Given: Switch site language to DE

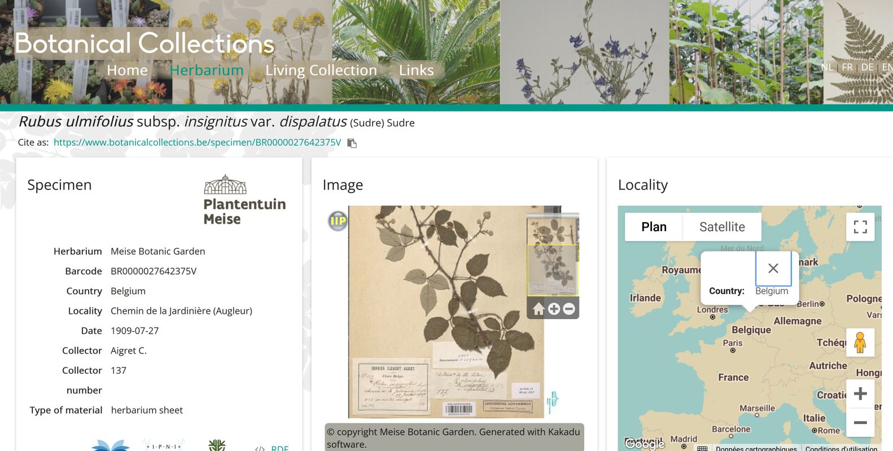Looking at the screenshot, I should 867,67.
